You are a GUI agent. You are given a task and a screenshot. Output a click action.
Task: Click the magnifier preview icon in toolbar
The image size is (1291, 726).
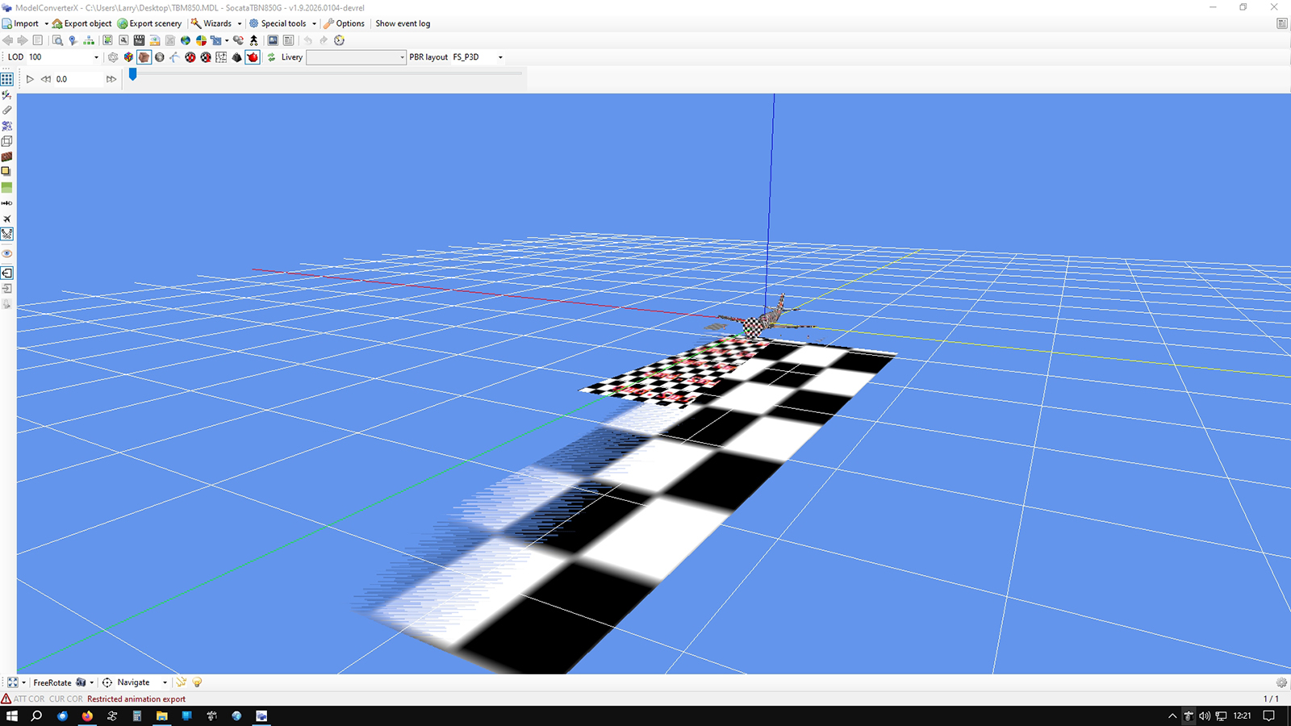pos(57,40)
